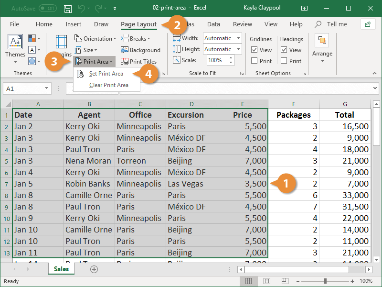
Task: Click the 100% zoom level
Action: tap(366, 281)
